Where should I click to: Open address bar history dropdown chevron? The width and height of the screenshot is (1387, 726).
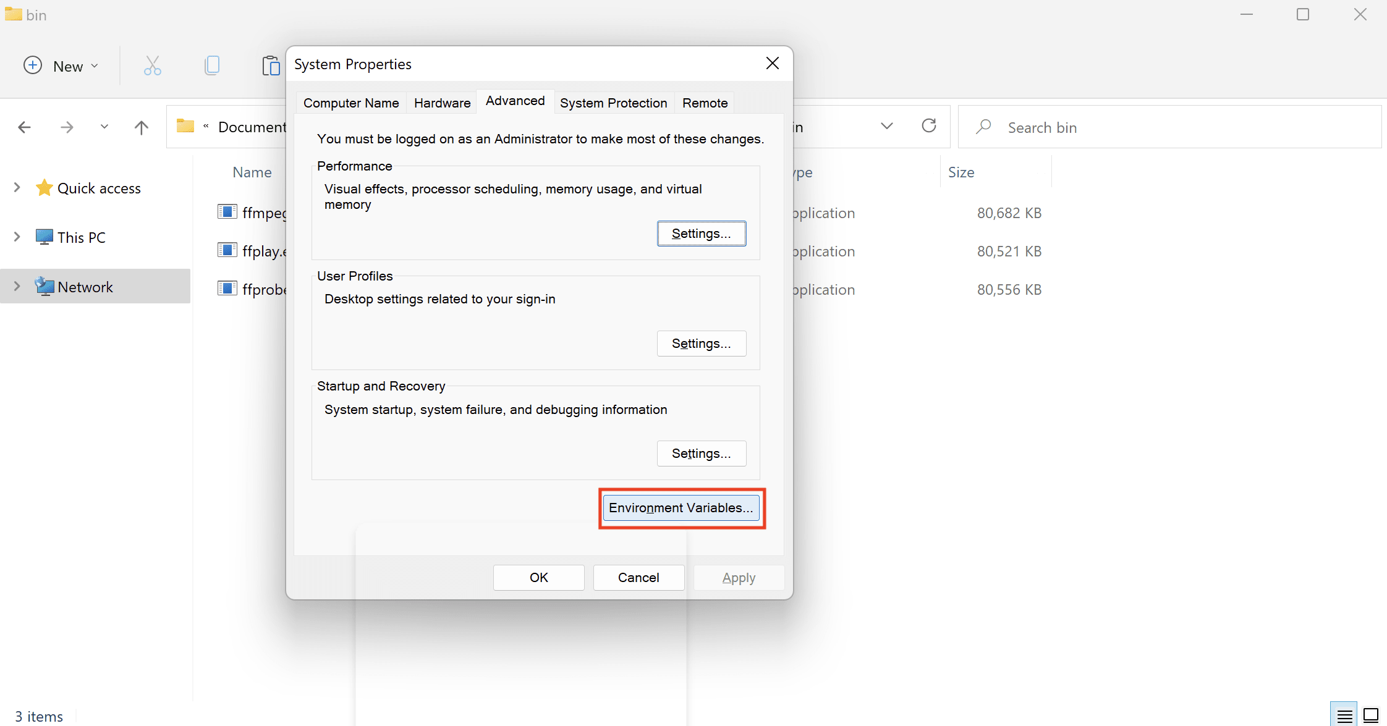point(886,127)
